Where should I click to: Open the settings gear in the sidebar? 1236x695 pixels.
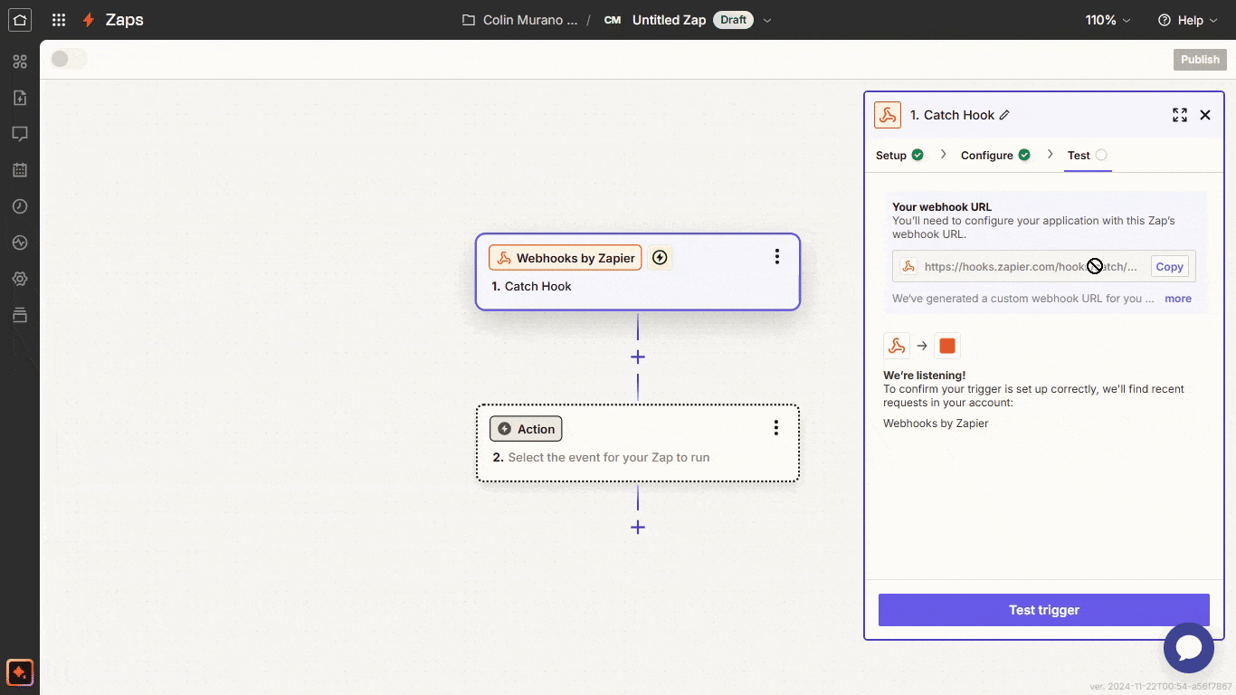(20, 279)
